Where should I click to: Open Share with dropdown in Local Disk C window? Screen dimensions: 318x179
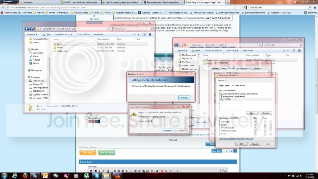point(83,34)
